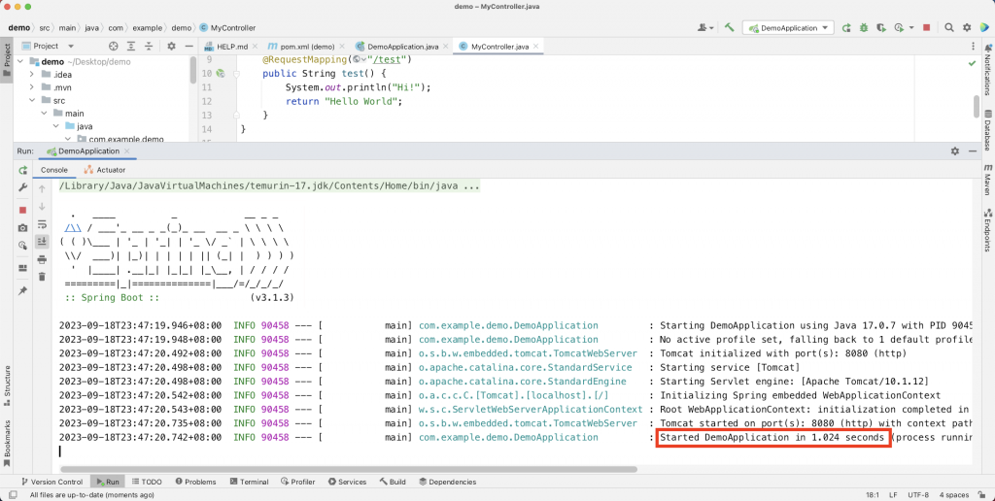Viewport: 995px width, 501px height.
Task: Toggle Soft-Wrap in console
Action: pyautogui.click(x=42, y=224)
